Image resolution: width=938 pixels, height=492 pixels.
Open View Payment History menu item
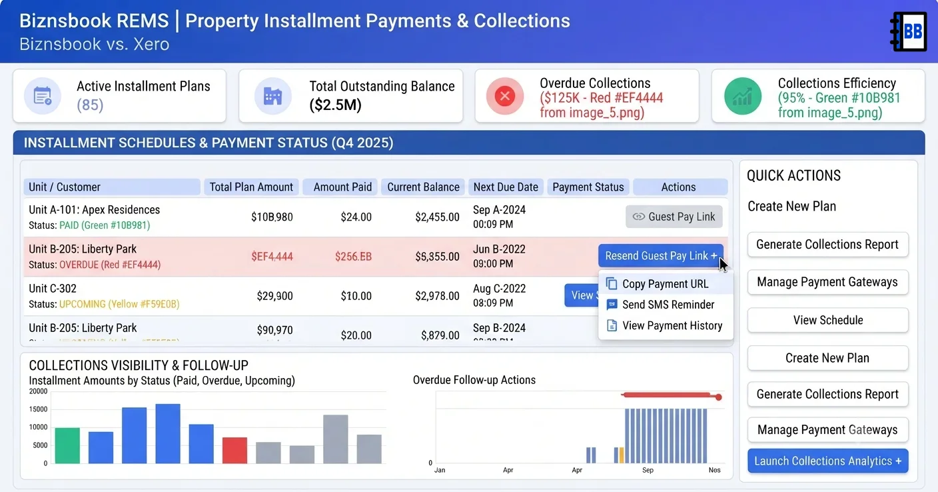666,326
